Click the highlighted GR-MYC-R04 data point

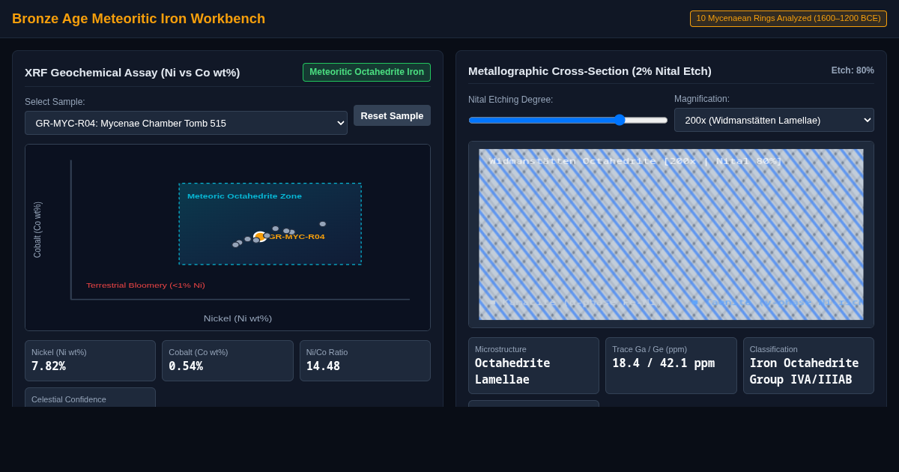click(x=259, y=237)
